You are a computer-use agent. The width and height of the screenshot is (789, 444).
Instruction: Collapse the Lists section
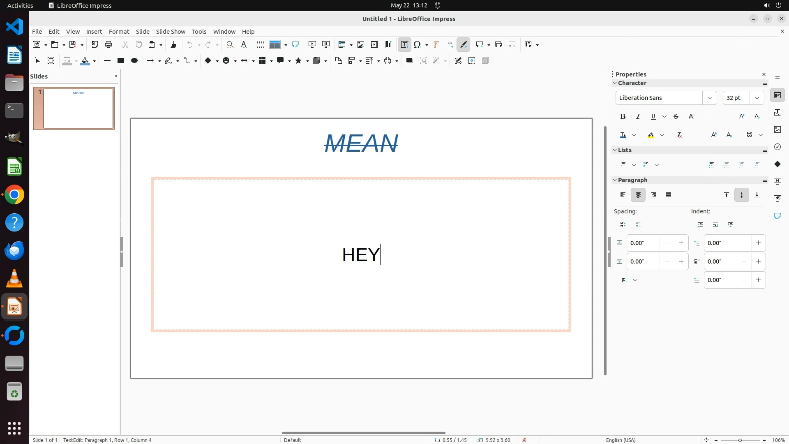(615, 150)
